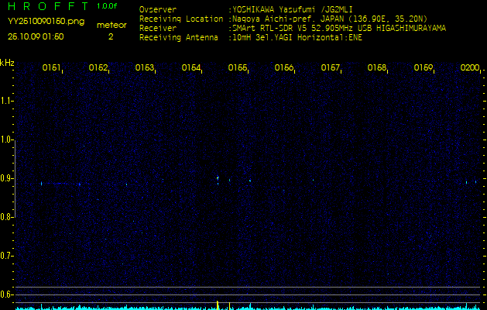Screen dimensions: 487x310
Task: Click the observer name YOSHIKAWA Yasufumi /JG2MLI
Action: tap(293, 9)
